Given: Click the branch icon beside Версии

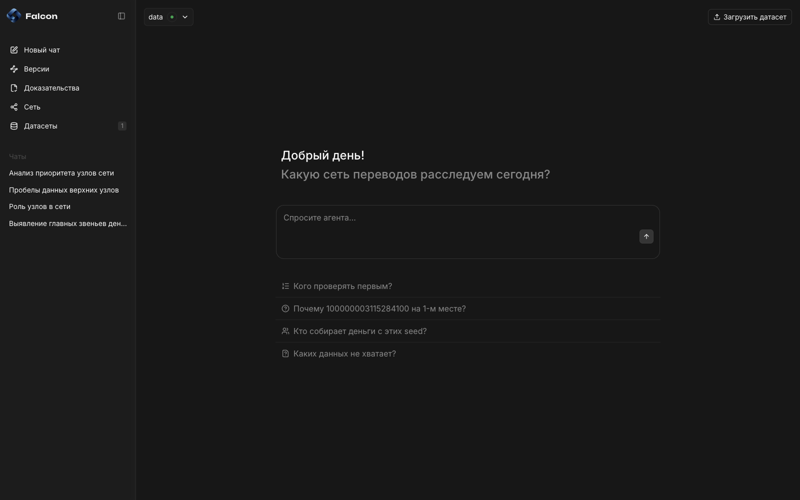Looking at the screenshot, I should [14, 69].
